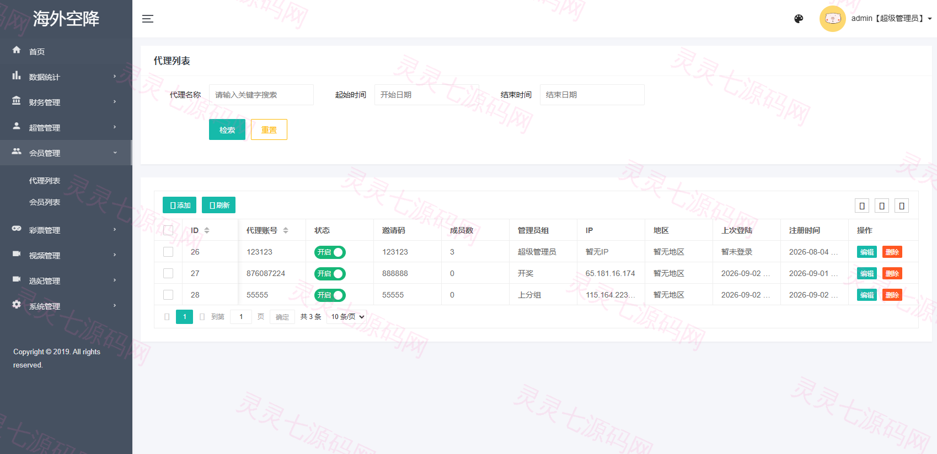Collapse the 会员管理 menu arrow
This screenshot has height=454, width=937.
pyautogui.click(x=115, y=153)
